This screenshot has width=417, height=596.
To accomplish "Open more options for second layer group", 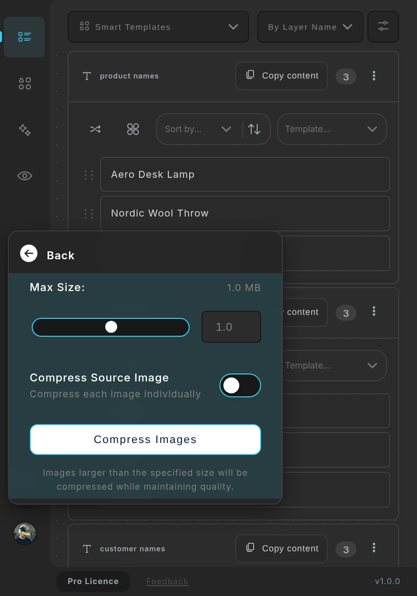I will point(374,312).
